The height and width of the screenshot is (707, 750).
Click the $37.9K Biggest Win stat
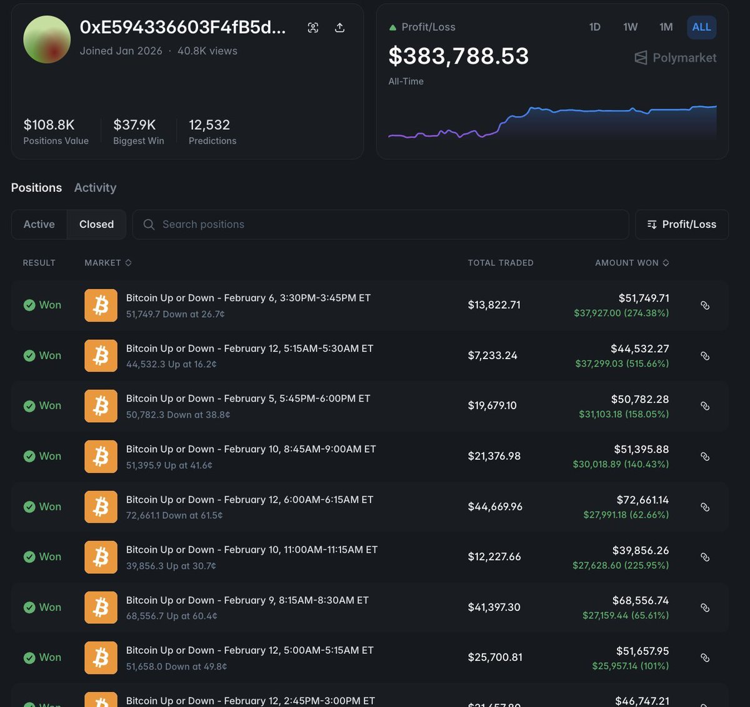138,132
